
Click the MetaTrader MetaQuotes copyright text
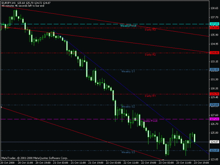pyautogui.click(x=34, y=158)
